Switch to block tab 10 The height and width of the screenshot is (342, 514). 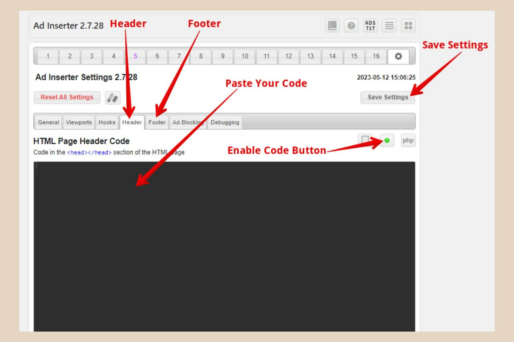tap(245, 56)
